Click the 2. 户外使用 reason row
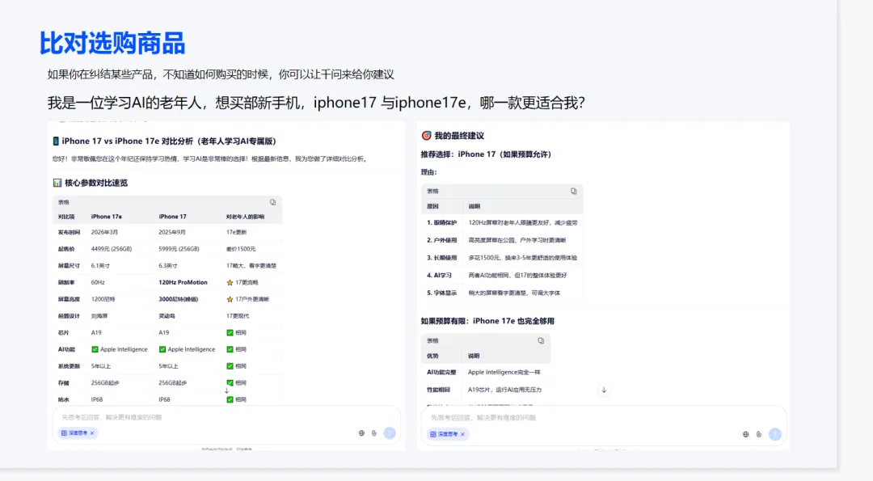The width and height of the screenshot is (873, 481). (x=502, y=240)
